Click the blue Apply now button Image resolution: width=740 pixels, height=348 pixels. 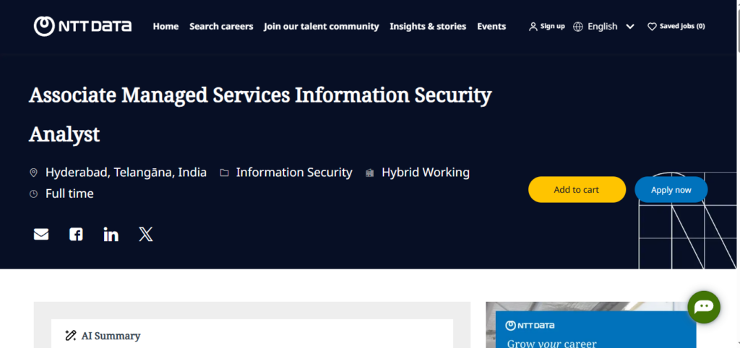671,190
